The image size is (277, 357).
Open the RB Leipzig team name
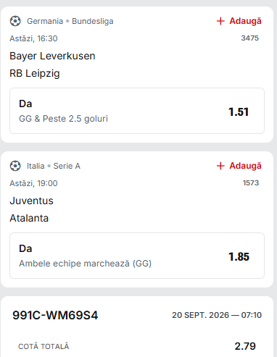click(35, 73)
